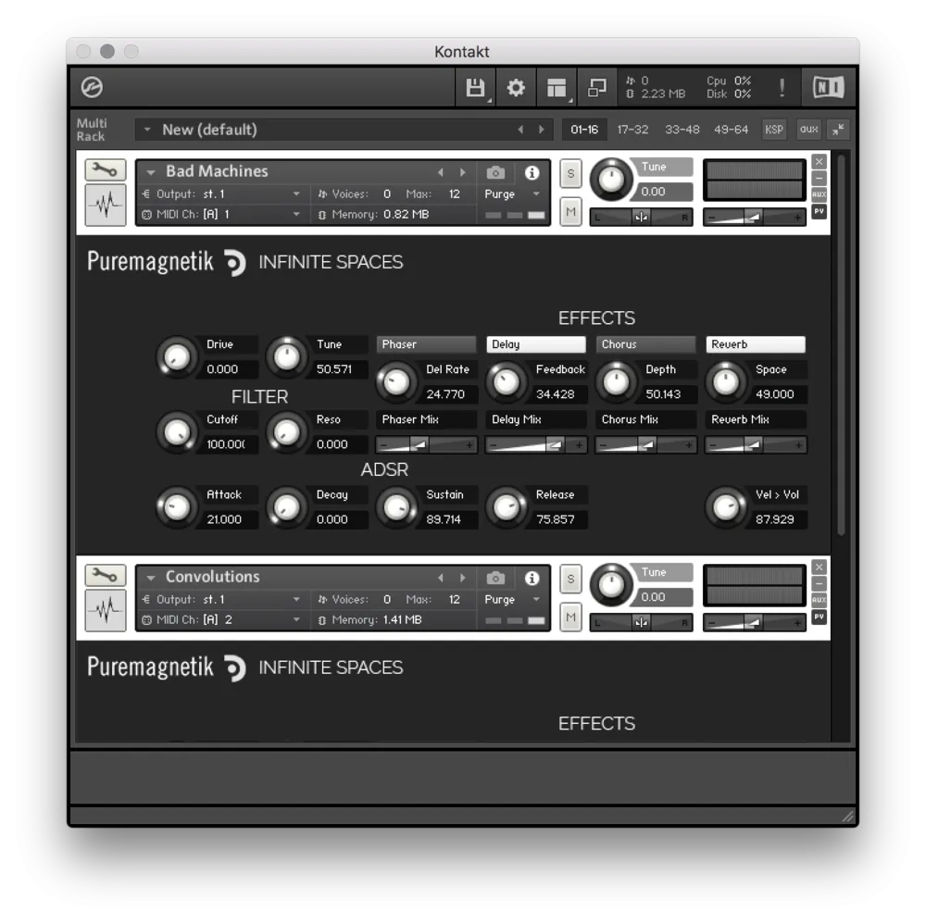
Task: Open Convolutions Purge dropdown
Action: click(511, 599)
